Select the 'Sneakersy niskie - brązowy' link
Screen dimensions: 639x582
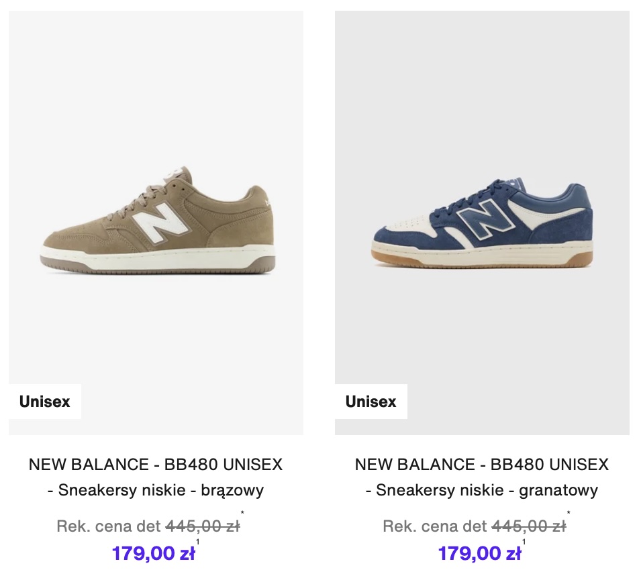coord(156,490)
